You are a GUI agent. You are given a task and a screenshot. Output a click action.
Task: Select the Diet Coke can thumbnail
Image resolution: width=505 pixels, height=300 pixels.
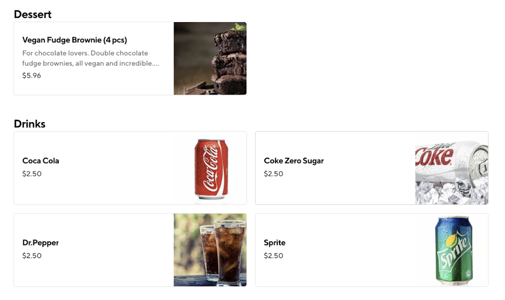(452, 168)
